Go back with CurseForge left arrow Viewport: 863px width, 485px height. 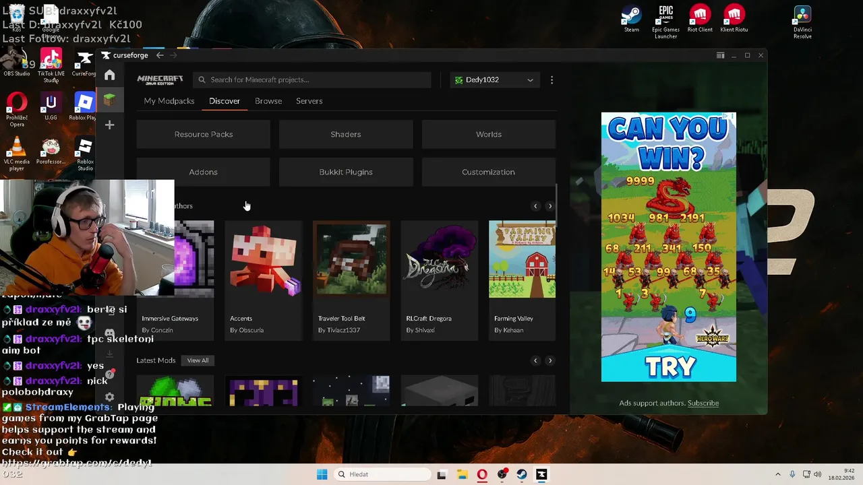coord(160,55)
